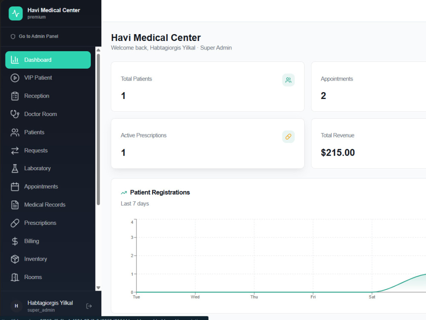Click the trend icon beside Patient Registrations
Image resolution: width=426 pixels, height=320 pixels.
point(124,193)
